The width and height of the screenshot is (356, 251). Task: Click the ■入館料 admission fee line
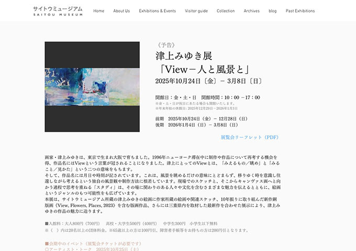coord(131,224)
